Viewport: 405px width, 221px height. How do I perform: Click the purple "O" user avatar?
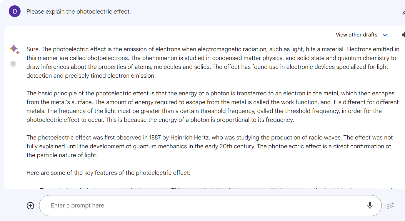(15, 11)
